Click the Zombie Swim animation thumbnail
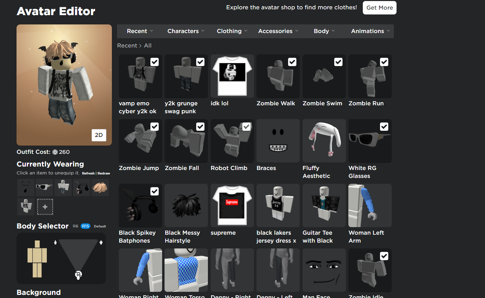The image size is (485, 298). [324, 76]
